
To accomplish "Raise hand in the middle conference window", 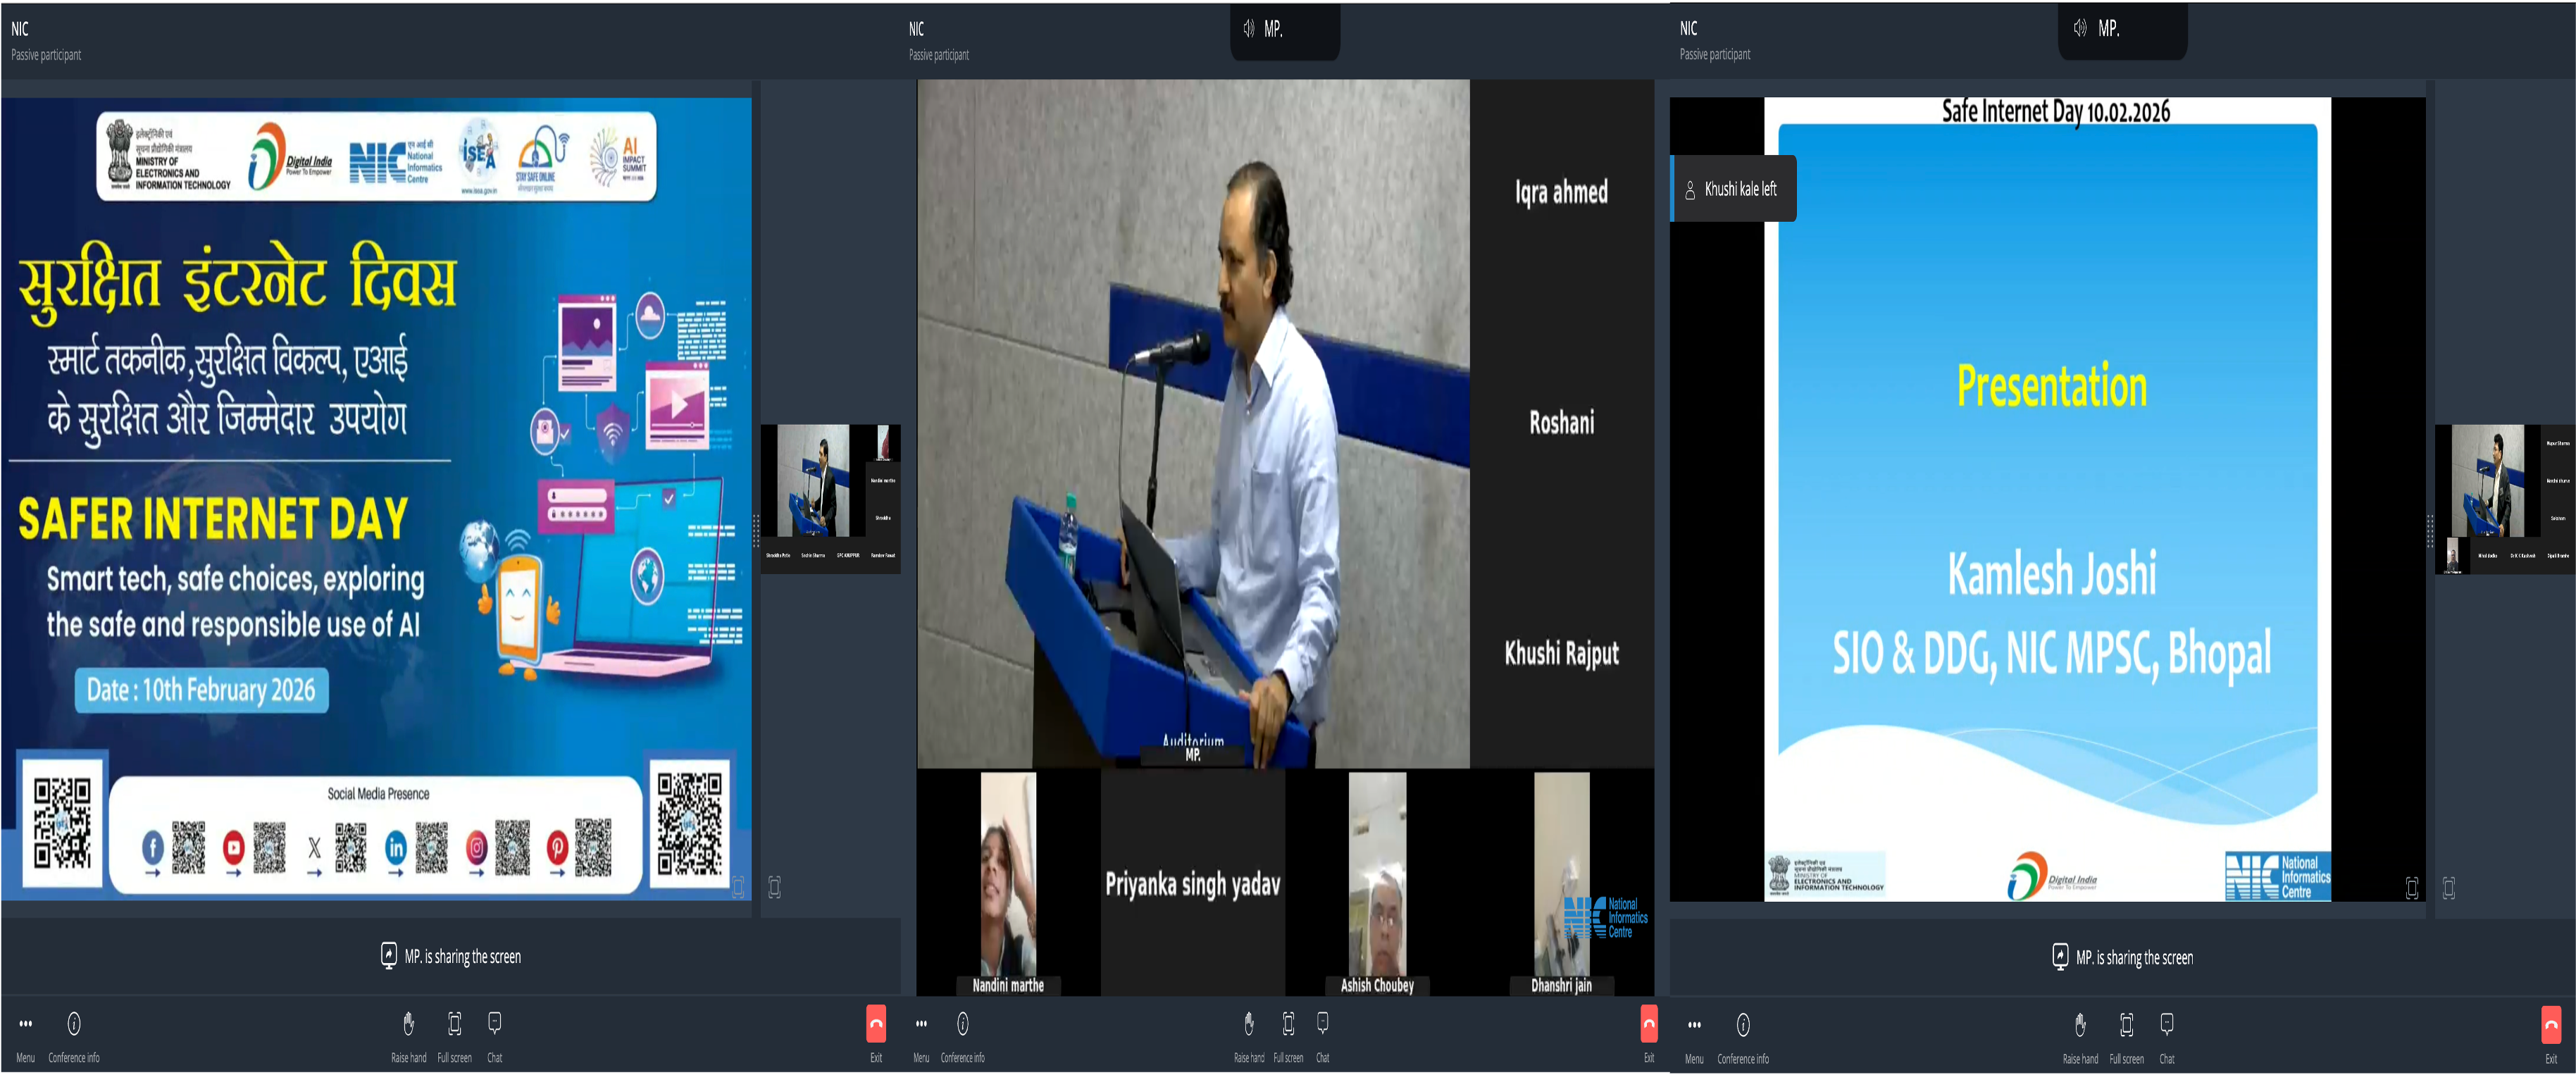I will [x=1248, y=1024].
